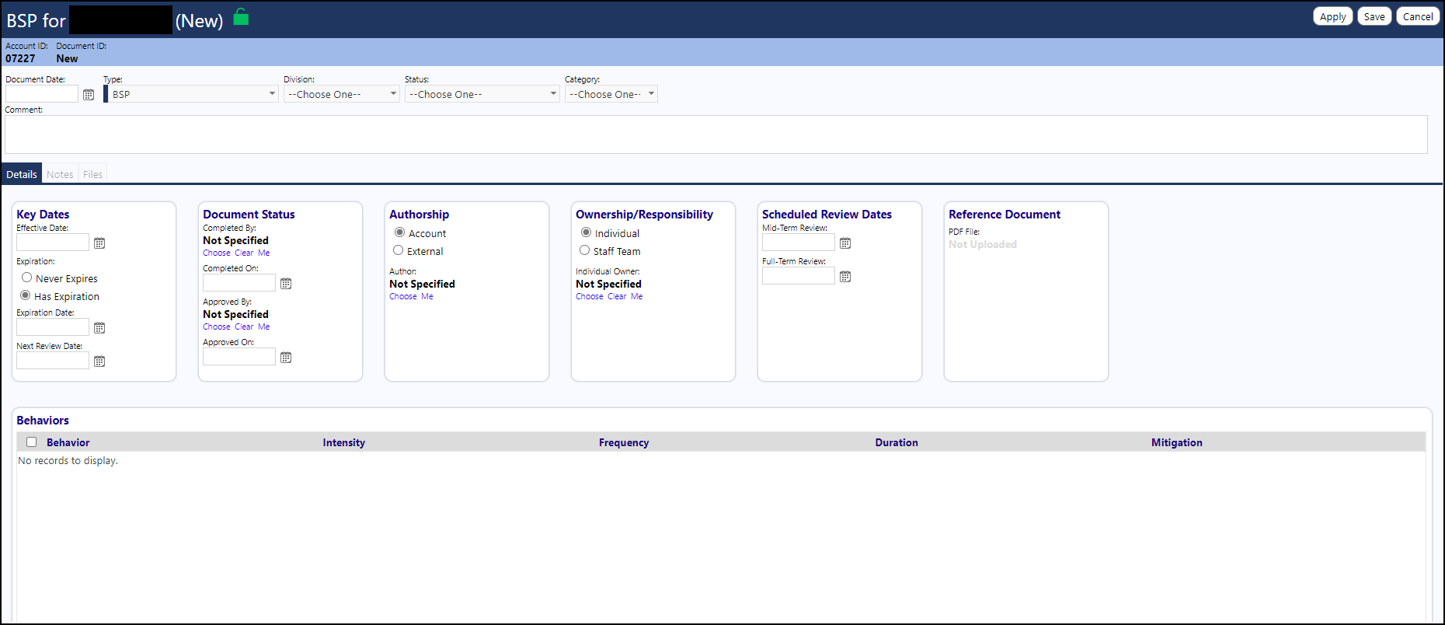Click the Apply button
This screenshot has width=1445, height=625.
point(1333,16)
